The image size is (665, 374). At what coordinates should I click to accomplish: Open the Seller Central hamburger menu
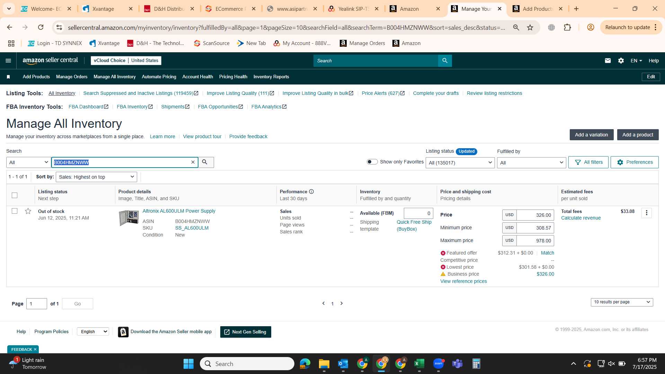(x=8, y=61)
